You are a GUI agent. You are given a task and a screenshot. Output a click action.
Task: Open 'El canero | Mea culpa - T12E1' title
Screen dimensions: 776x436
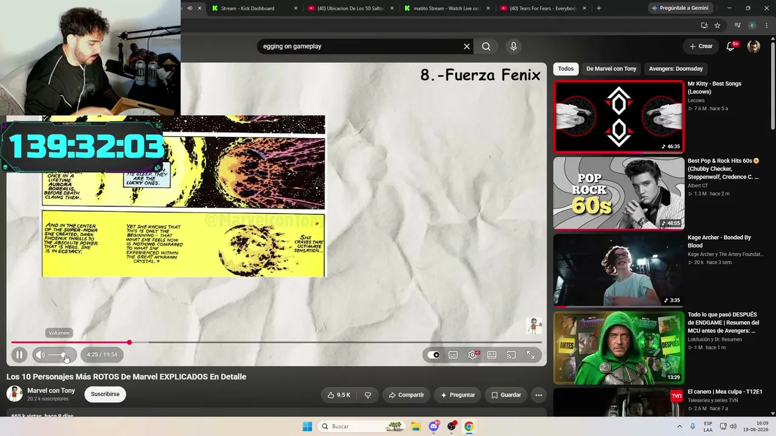pos(725,392)
